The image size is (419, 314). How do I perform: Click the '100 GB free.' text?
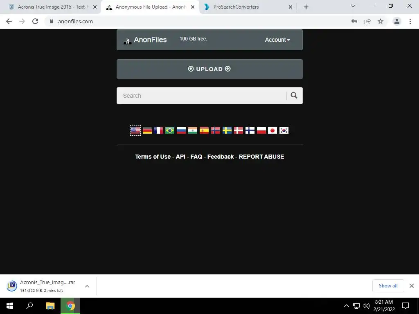point(193,39)
